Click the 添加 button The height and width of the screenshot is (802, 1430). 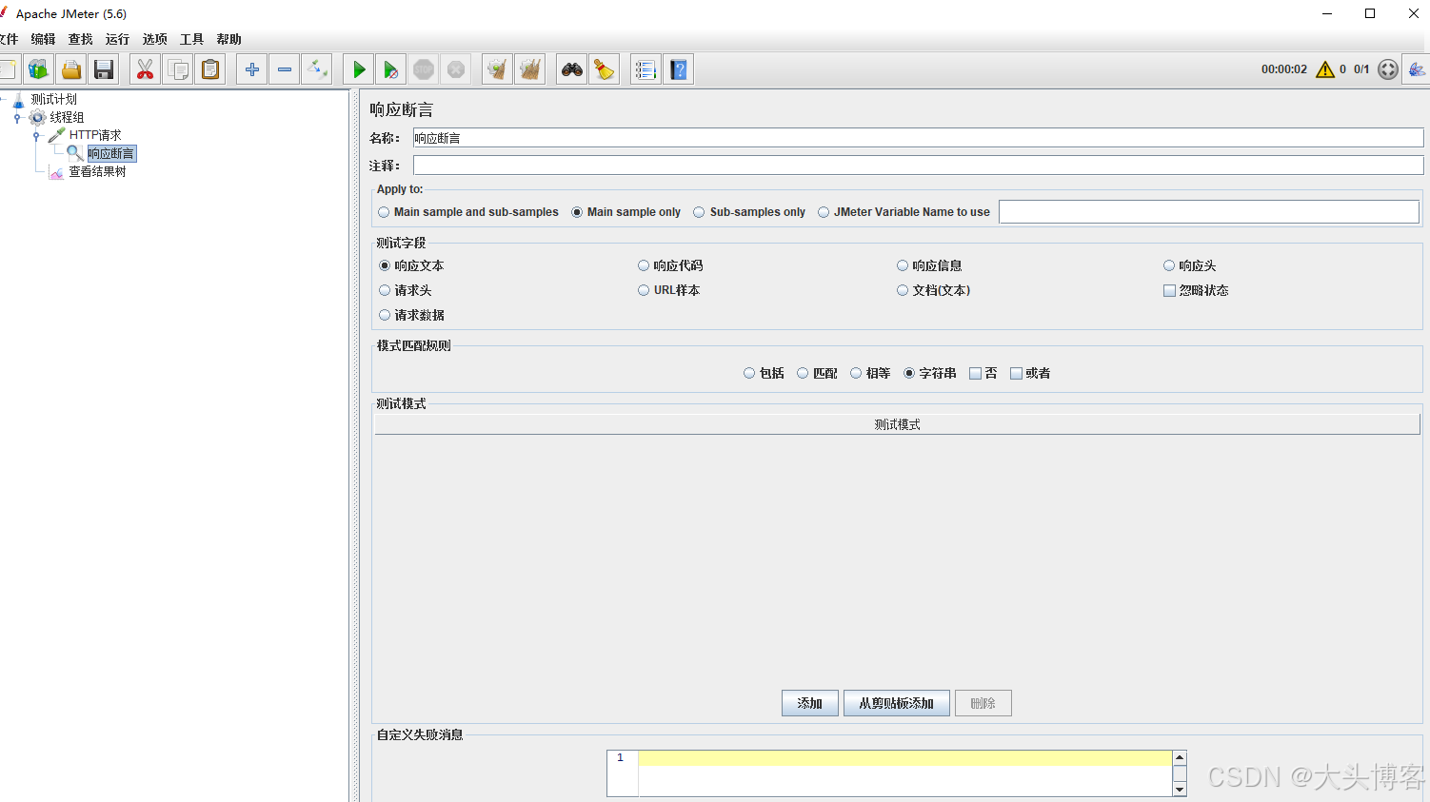point(810,703)
